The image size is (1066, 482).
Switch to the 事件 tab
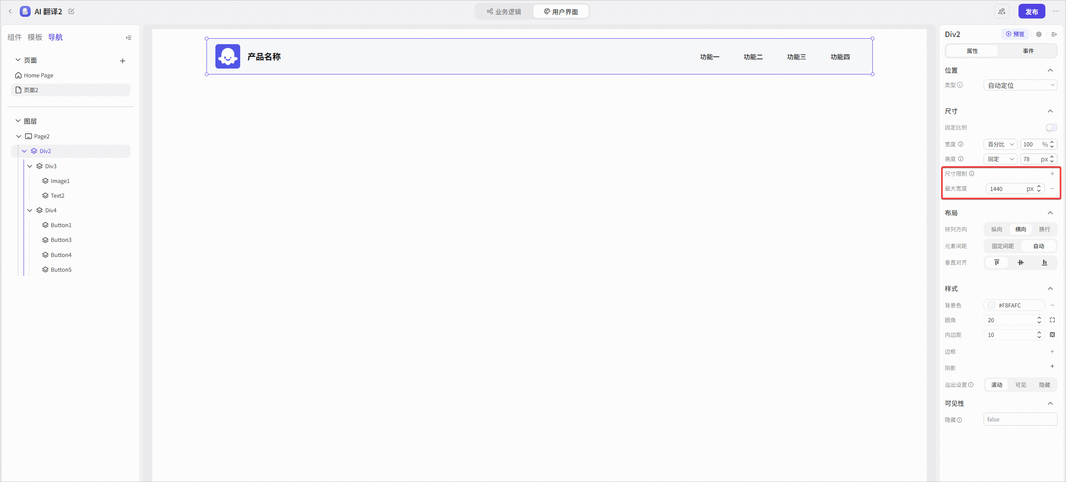point(1028,51)
